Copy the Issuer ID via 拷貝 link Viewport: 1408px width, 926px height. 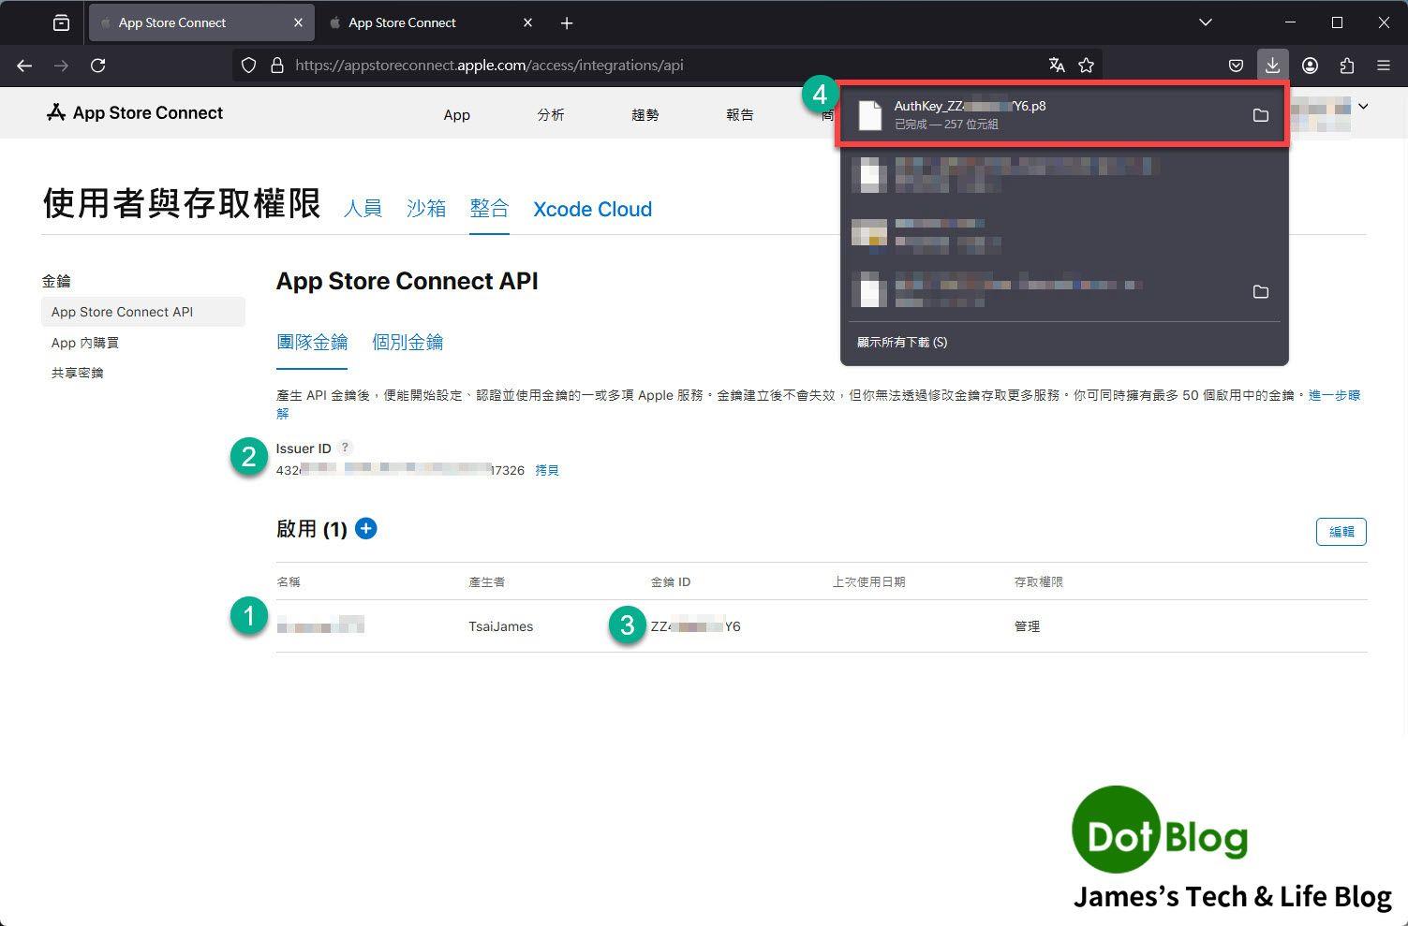(x=547, y=470)
